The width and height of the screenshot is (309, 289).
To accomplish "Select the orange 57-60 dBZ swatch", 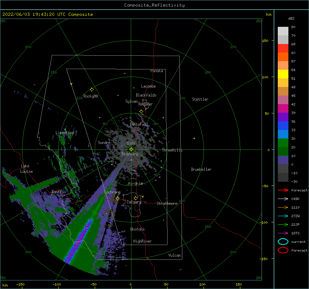I will (x=283, y=57).
